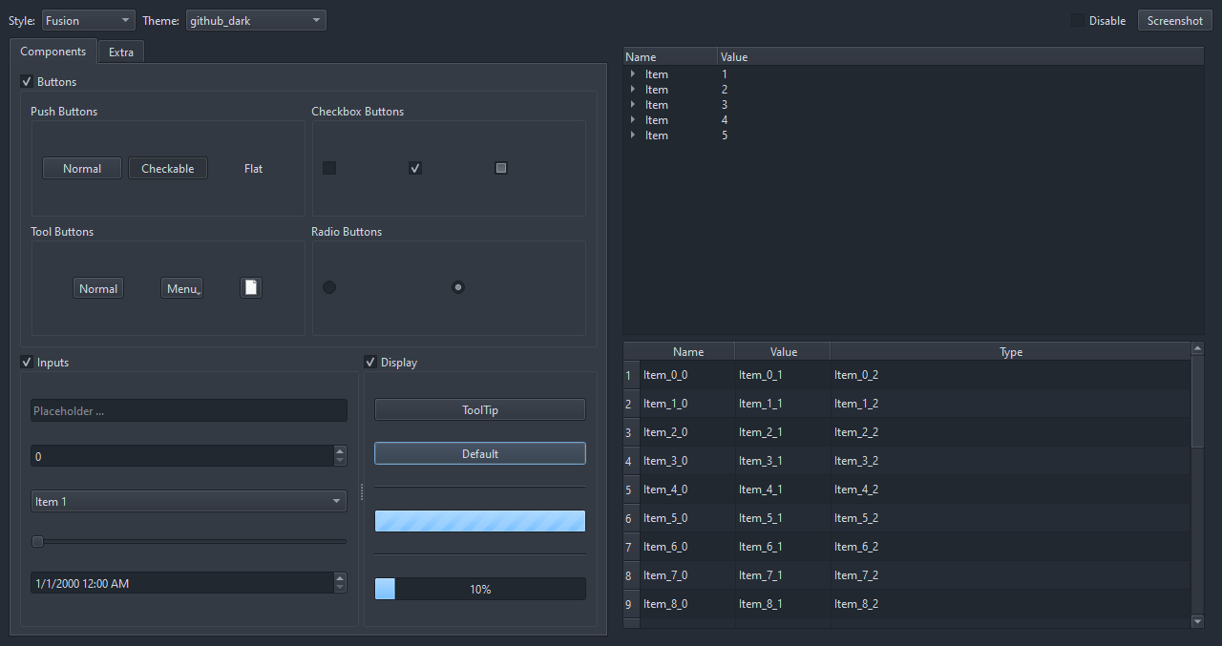The height and width of the screenshot is (646, 1222).
Task: Open the Style dropdown set to Fusion
Action: (88, 19)
